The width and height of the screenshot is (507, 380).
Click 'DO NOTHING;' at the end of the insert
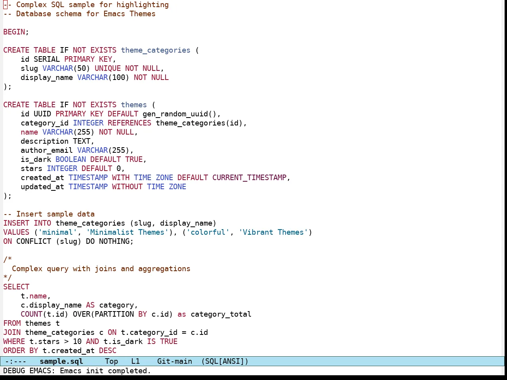(110, 241)
